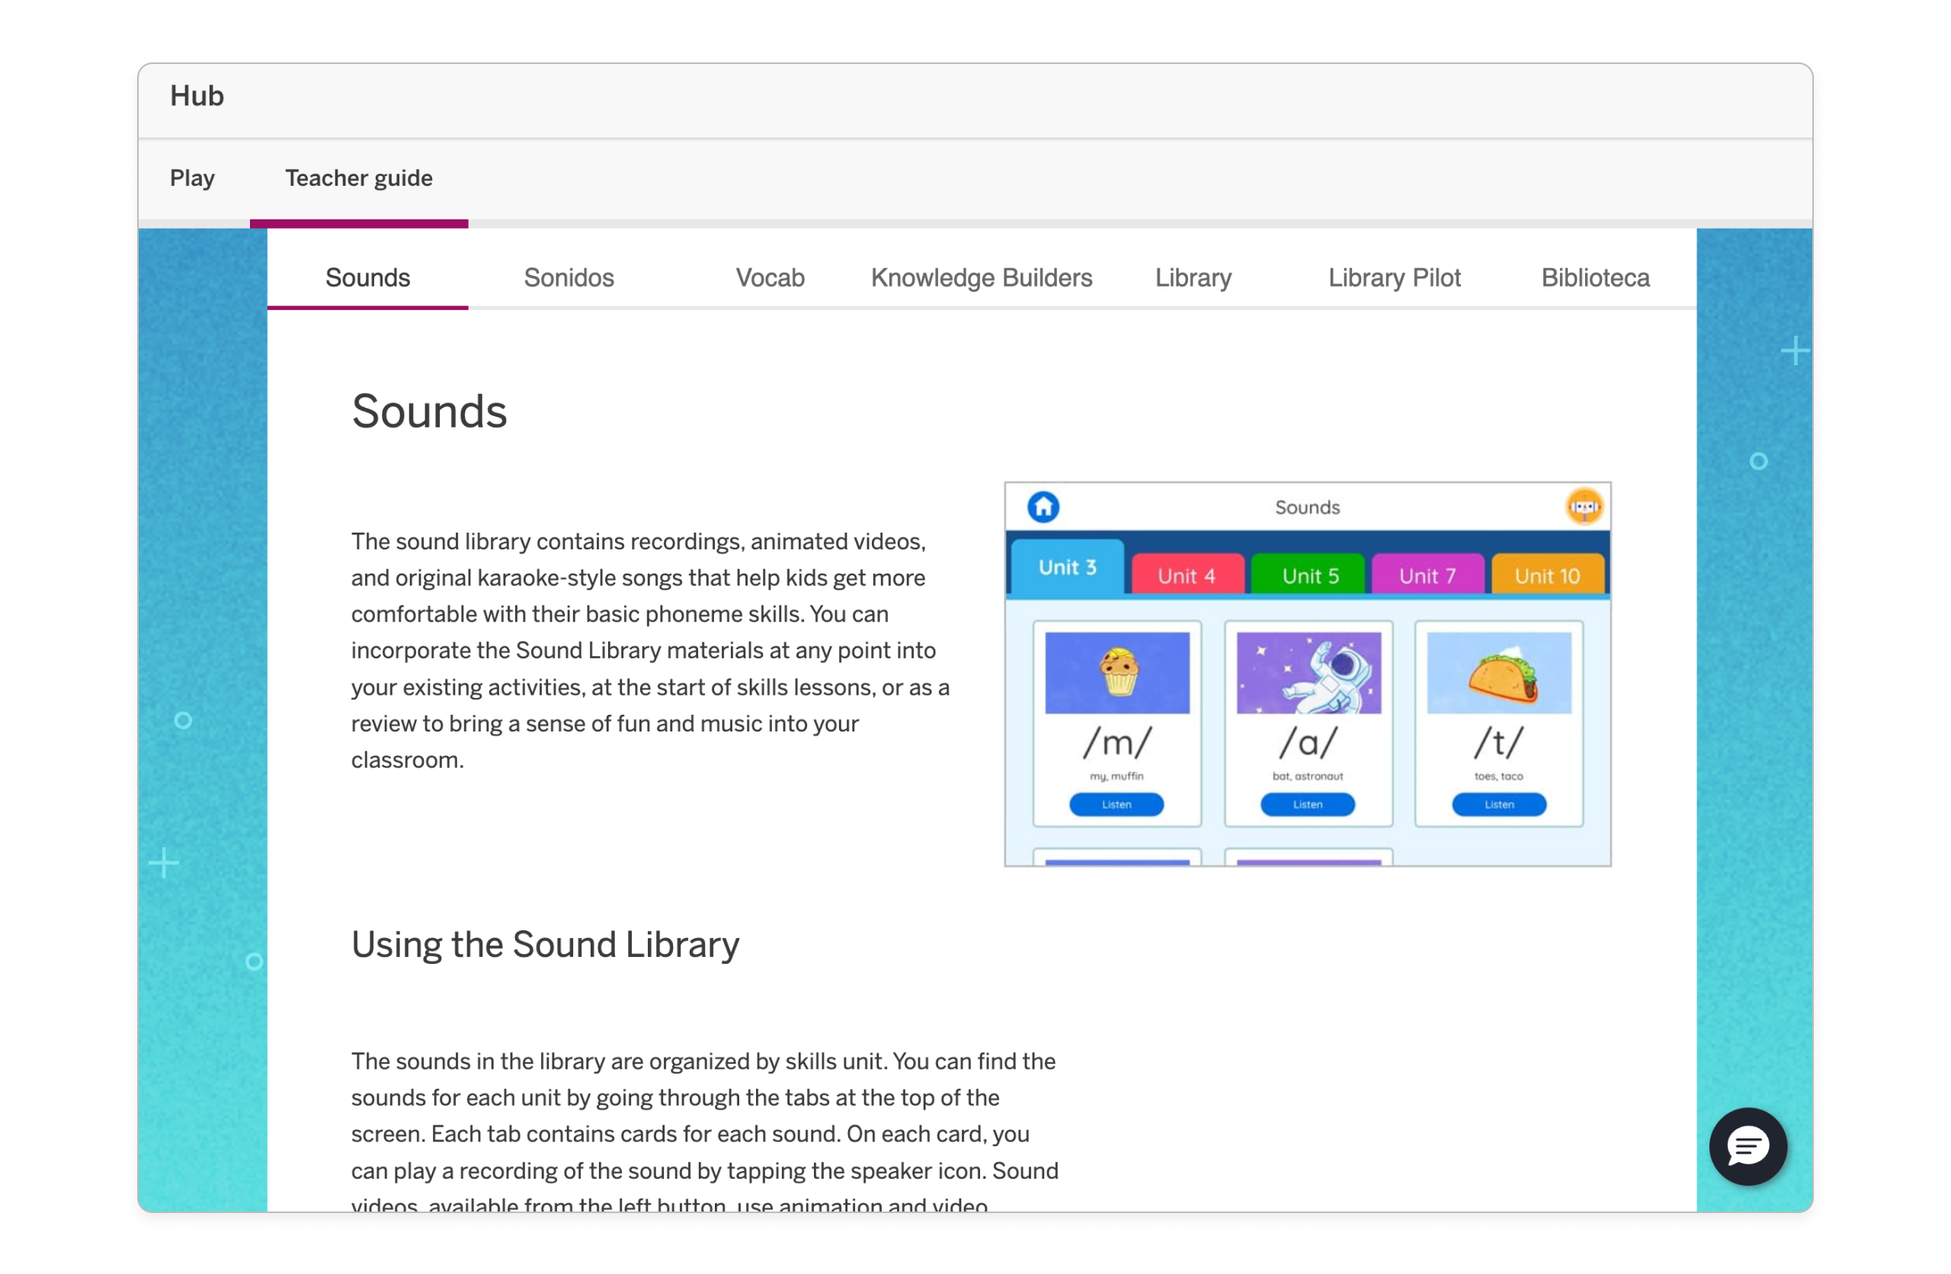
Task: Select the magenta Unit 7 tab
Action: 1427,575
